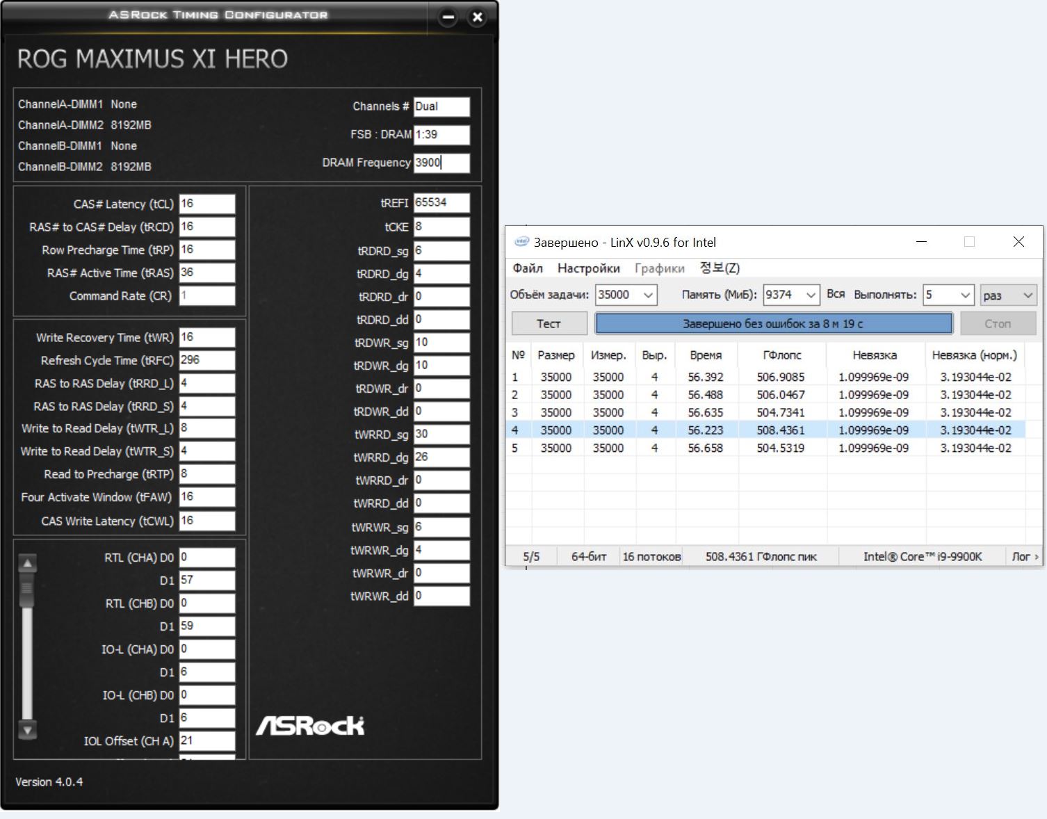This screenshot has height=819, width=1047.
Task: Click the RAS# to CAS# Delay (tRCD) field
Action: pos(207,227)
